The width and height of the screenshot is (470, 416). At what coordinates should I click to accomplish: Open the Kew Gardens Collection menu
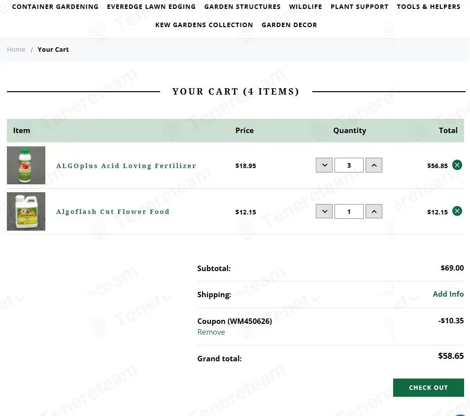204,25
